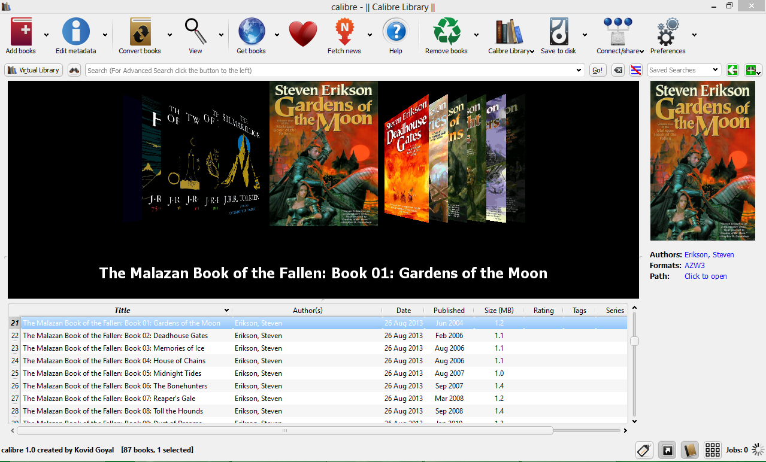
Task: Click the Gardens of the Moon cover in details panel
Action: click(703, 161)
